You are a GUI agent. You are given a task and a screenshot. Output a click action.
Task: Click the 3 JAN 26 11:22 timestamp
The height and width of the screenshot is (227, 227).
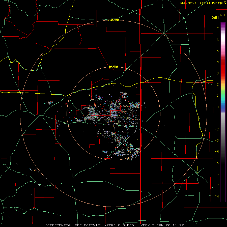[x=168, y=225]
